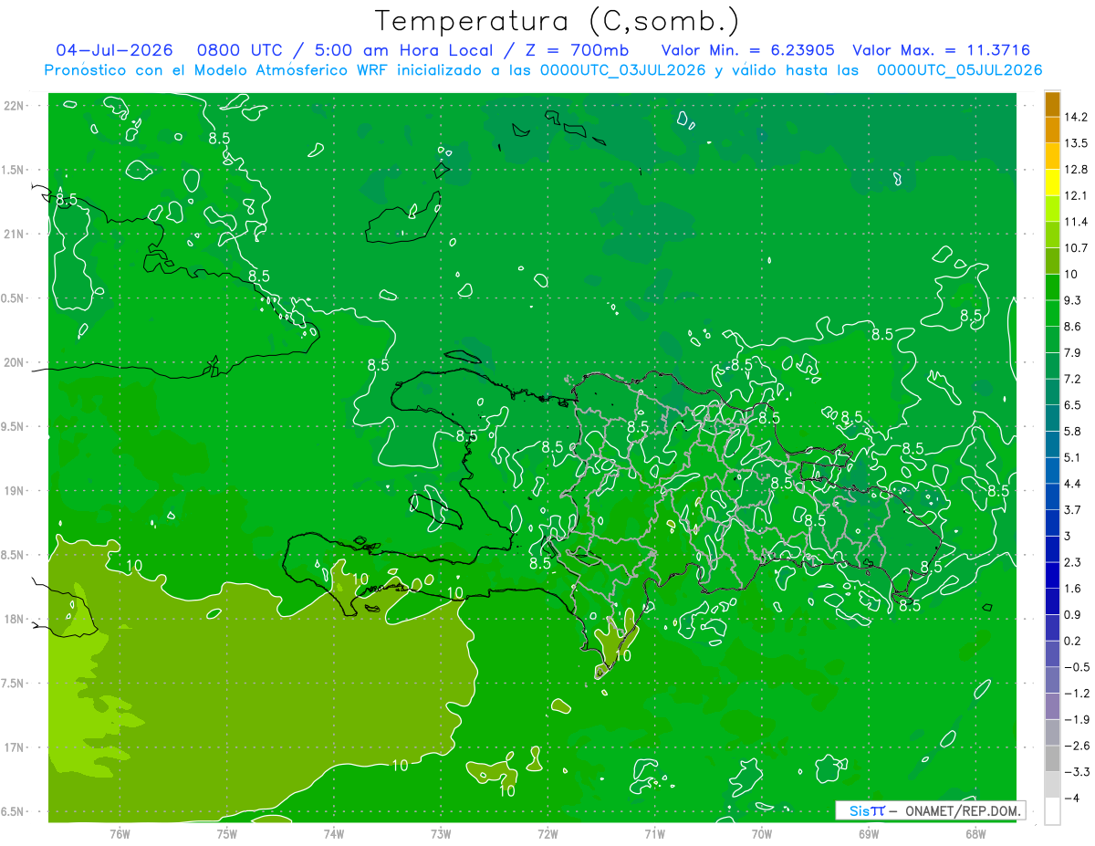The width and height of the screenshot is (1095, 846).
Task: Click the 71W longitude axis label
Action: (654, 833)
